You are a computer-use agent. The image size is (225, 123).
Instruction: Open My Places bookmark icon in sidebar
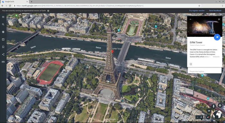pyautogui.click(x=3, y=47)
